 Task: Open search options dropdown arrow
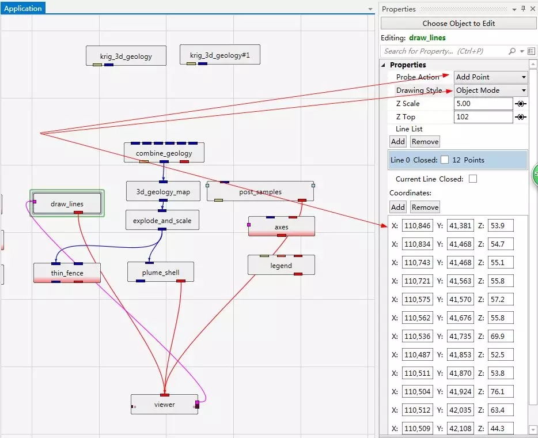pos(522,51)
